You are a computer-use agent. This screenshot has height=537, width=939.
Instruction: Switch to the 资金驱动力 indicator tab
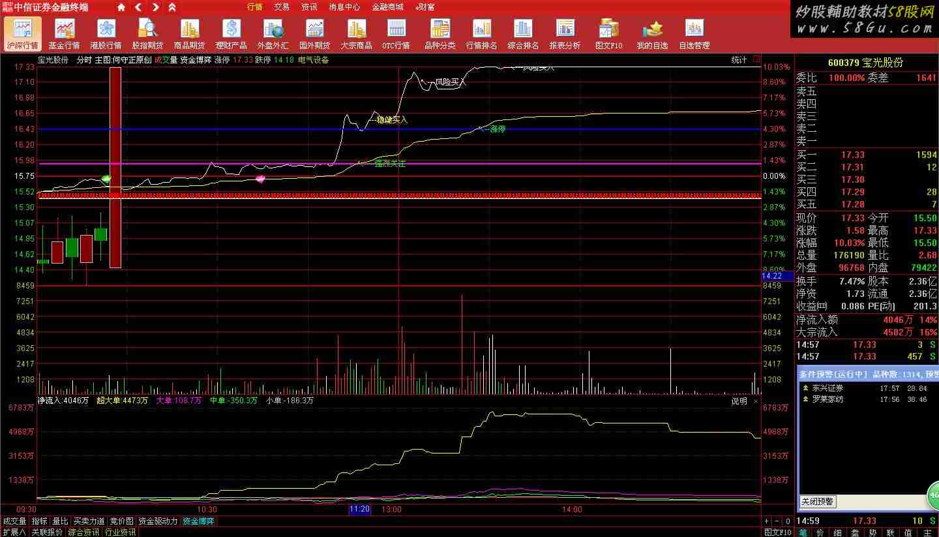[x=158, y=521]
